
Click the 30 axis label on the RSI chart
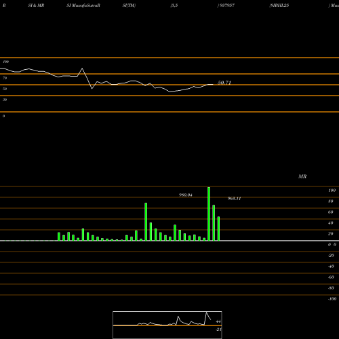(5, 100)
